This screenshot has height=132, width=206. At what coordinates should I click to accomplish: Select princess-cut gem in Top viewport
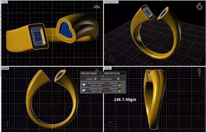pos(38,36)
